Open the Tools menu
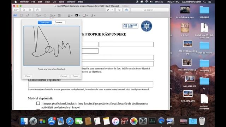 61,2
